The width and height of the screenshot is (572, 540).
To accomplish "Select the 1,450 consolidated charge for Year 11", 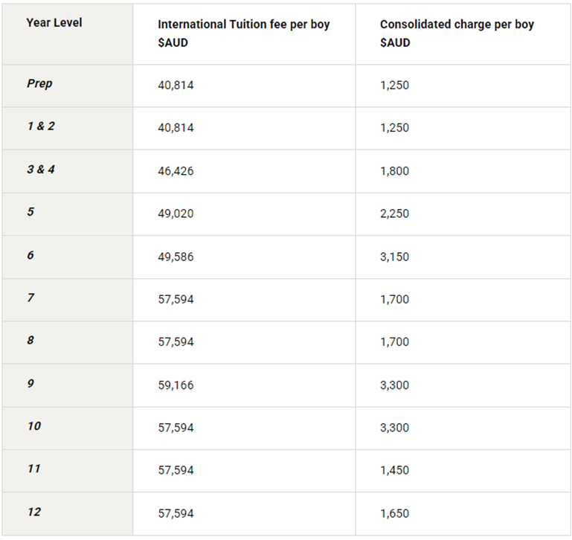I will (x=394, y=470).
